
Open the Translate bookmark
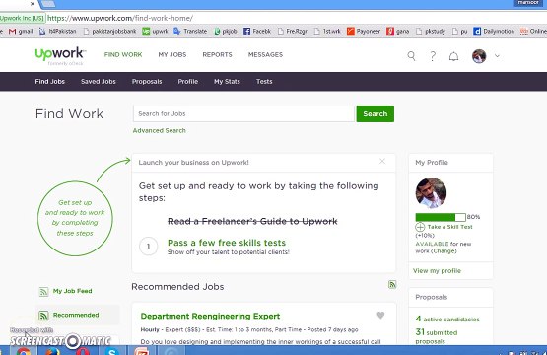tap(190, 32)
